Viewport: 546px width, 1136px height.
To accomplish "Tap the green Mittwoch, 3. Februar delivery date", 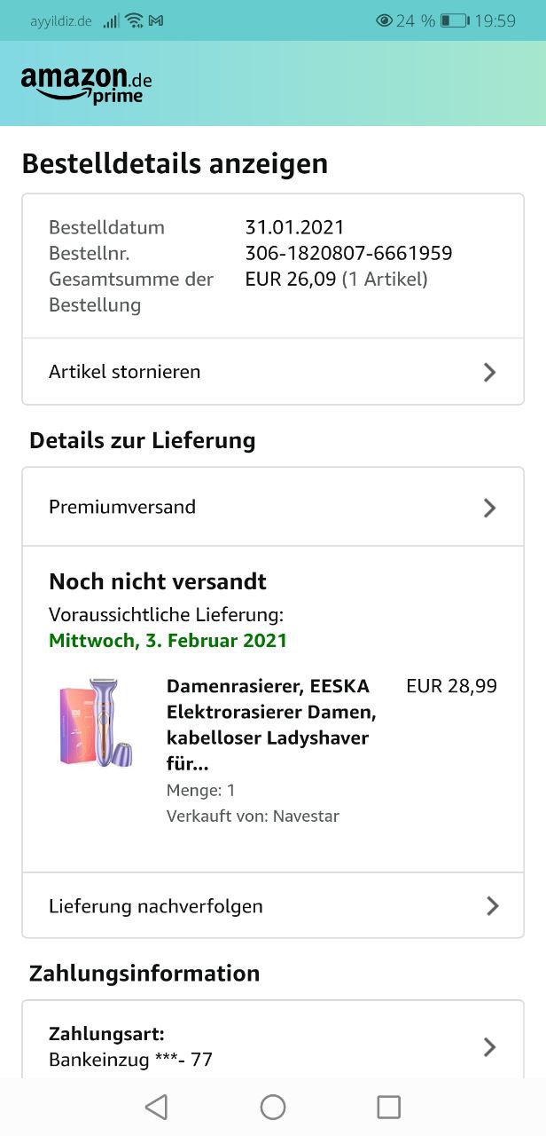I will (x=168, y=640).
